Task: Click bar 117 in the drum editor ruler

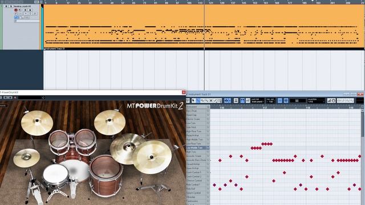Action: pyautogui.click(x=265, y=108)
